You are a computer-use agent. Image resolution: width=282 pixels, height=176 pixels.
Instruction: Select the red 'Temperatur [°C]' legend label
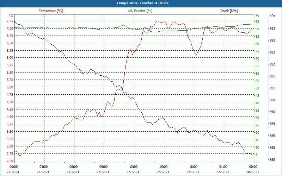tap(51, 11)
